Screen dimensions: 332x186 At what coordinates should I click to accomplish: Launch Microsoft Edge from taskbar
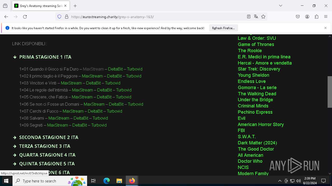(107, 181)
